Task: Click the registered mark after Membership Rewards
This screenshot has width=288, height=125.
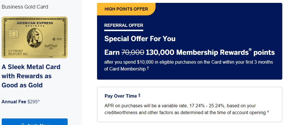Action: coord(250,50)
